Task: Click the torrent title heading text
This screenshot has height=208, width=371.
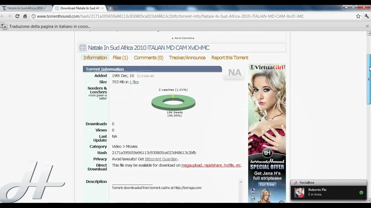Action: (x=149, y=48)
